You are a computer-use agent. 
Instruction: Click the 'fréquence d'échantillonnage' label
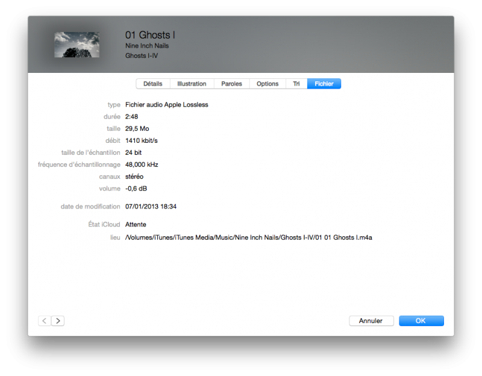[x=79, y=164]
